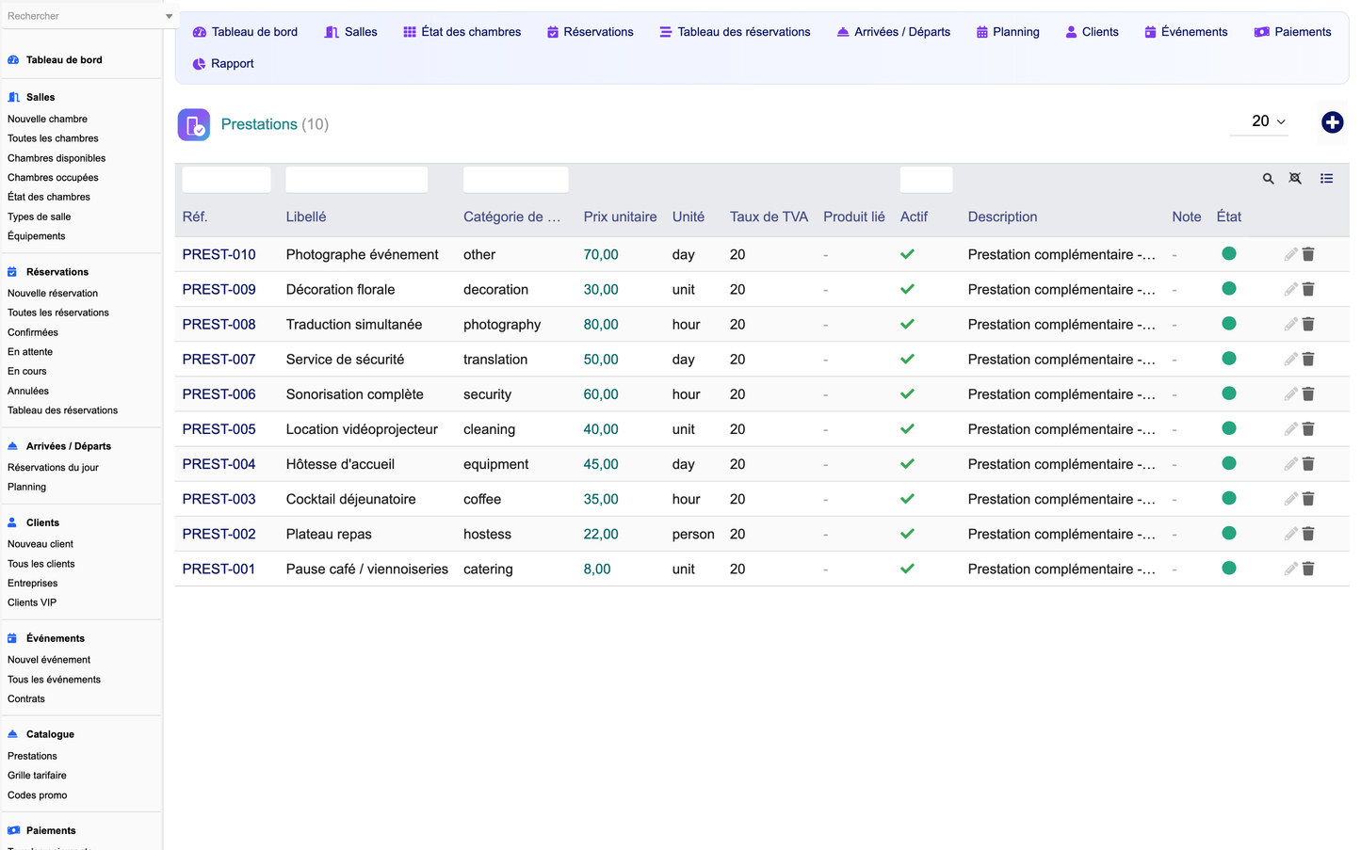Open the Événements top menu
The height and width of the screenshot is (850, 1361).
tap(1186, 32)
